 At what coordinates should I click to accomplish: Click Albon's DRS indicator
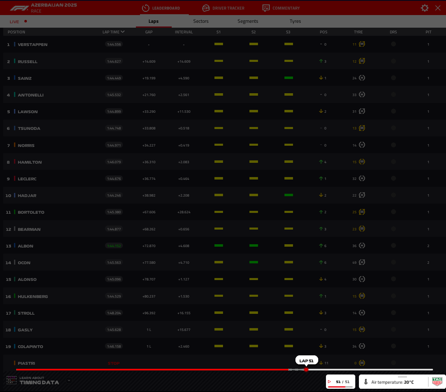[394, 245]
